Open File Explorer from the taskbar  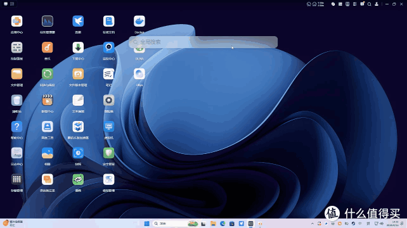(x=213, y=224)
